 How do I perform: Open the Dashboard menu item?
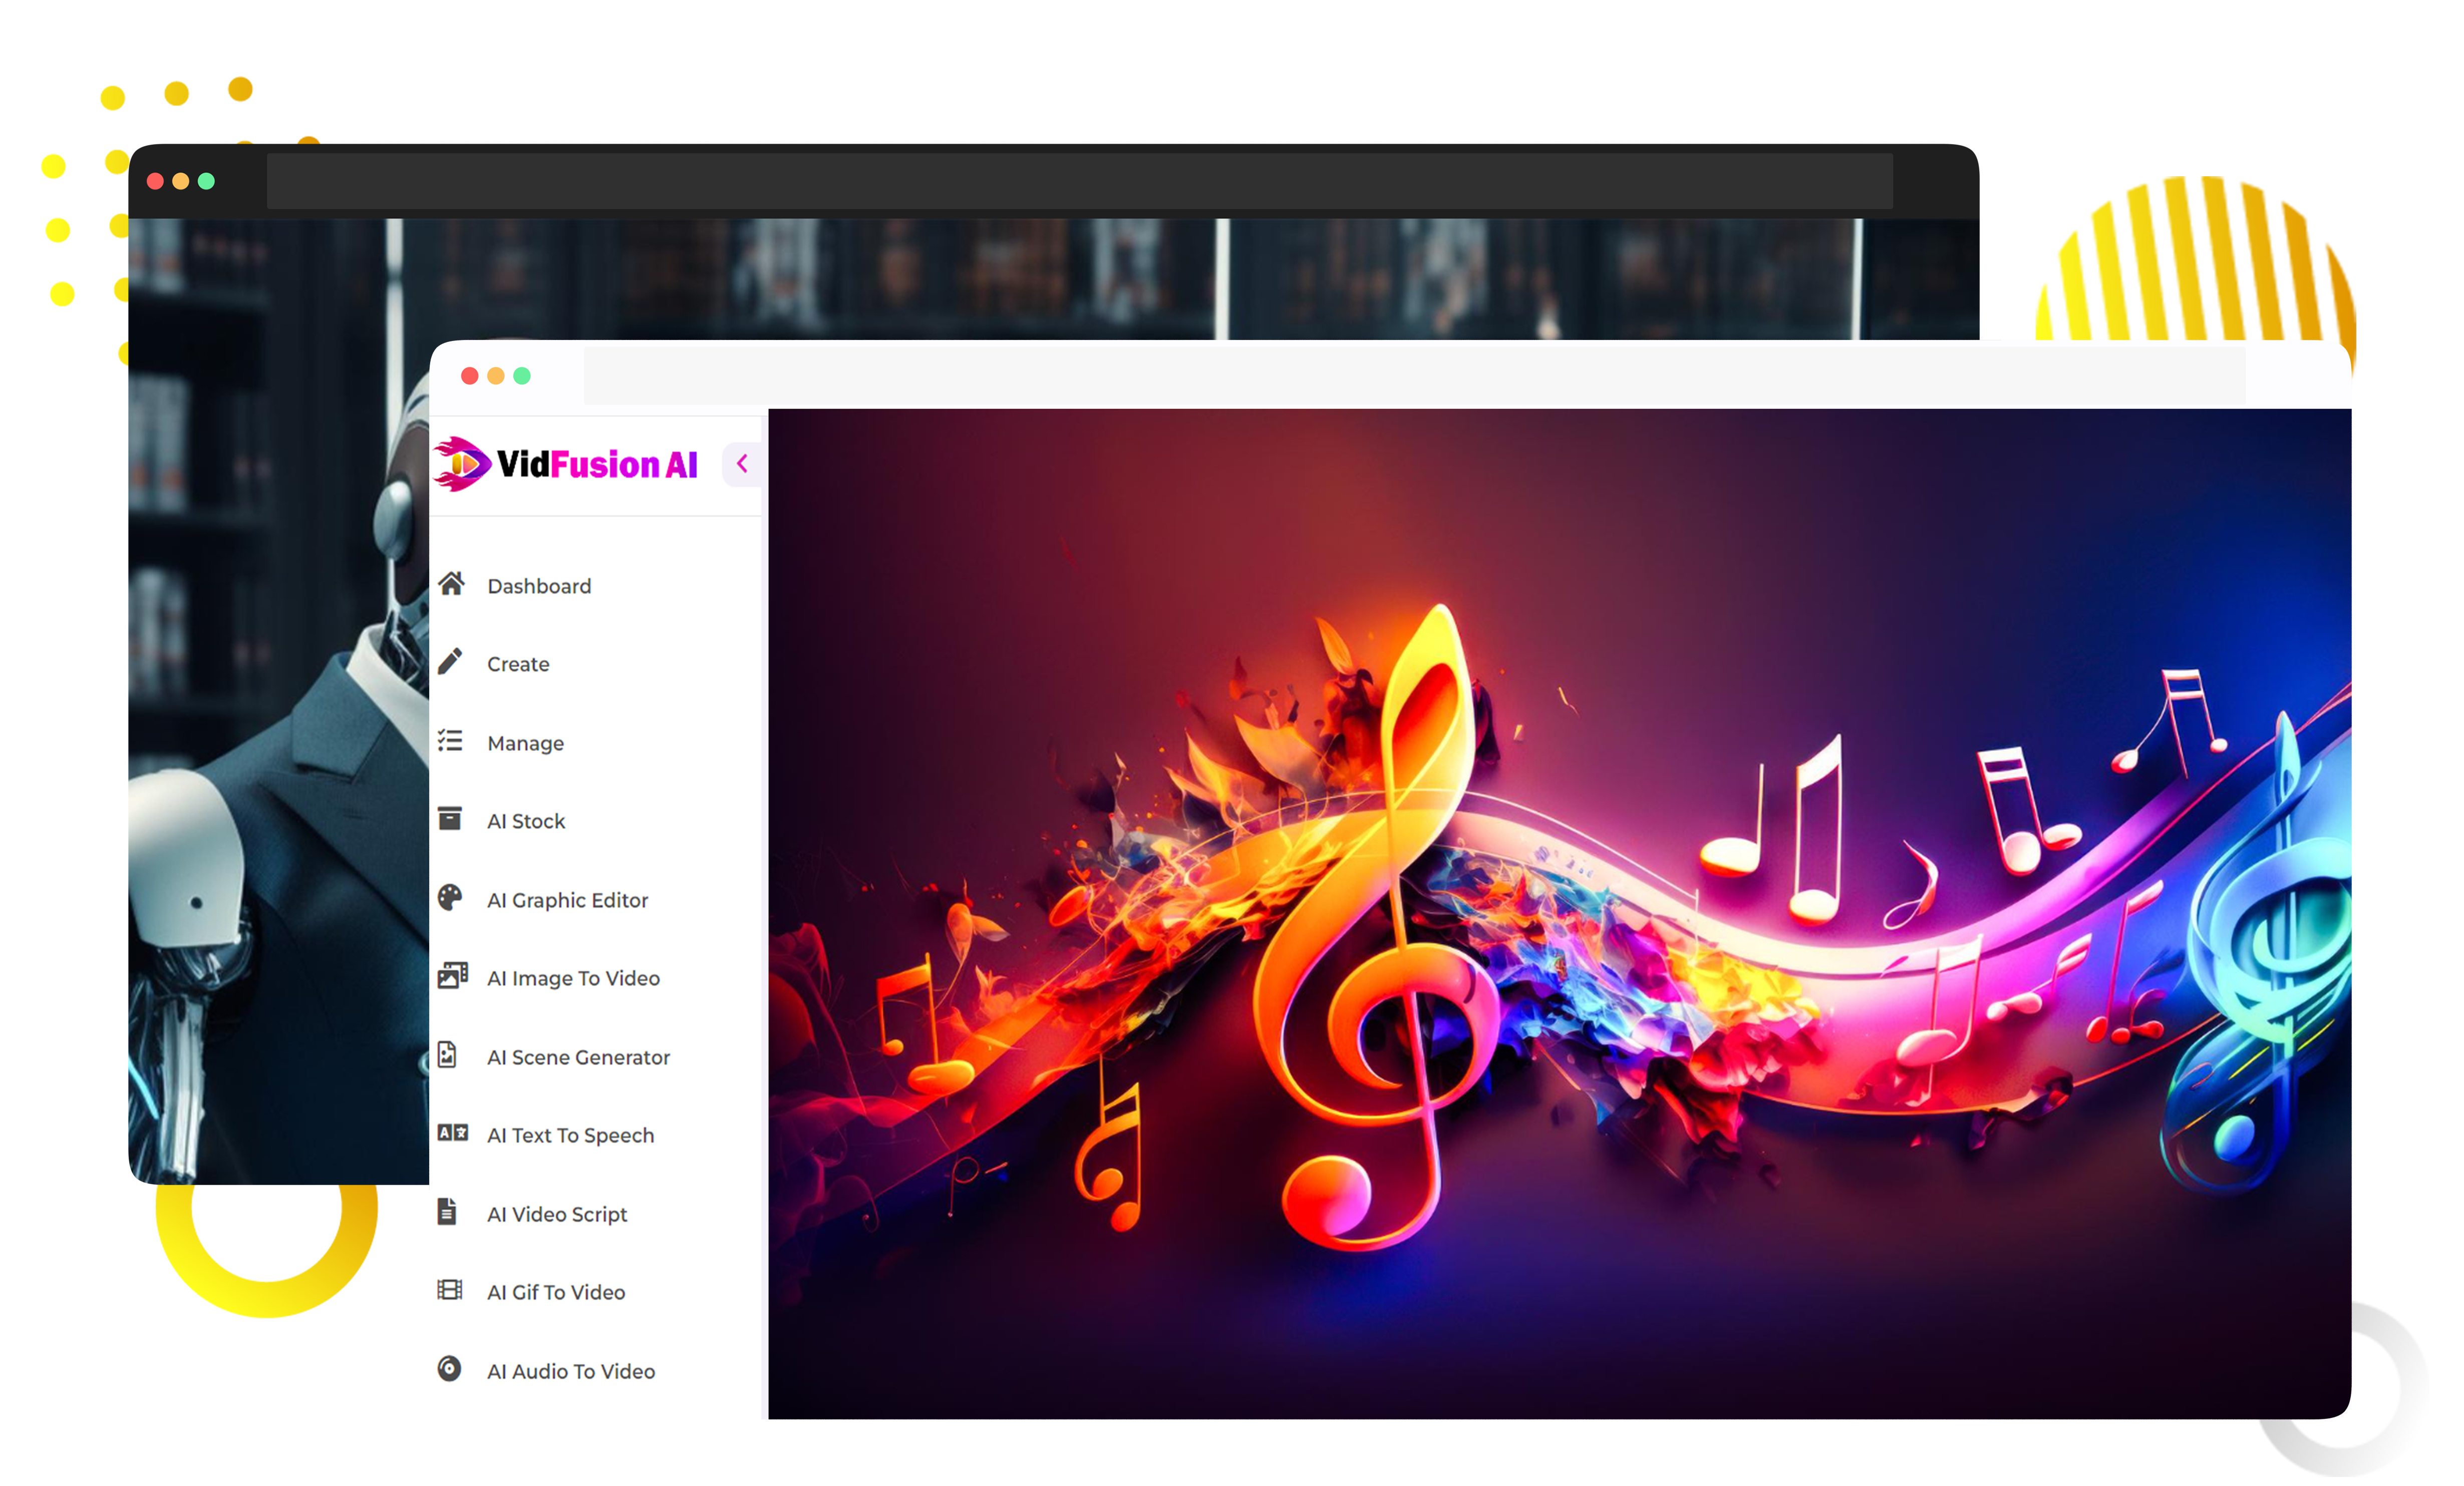539,586
